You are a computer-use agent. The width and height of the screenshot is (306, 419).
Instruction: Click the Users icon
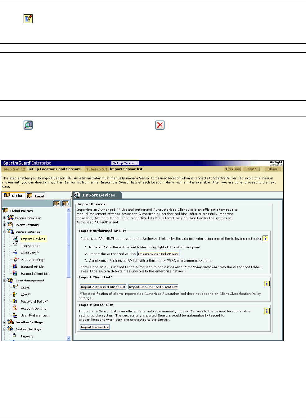click(15, 287)
